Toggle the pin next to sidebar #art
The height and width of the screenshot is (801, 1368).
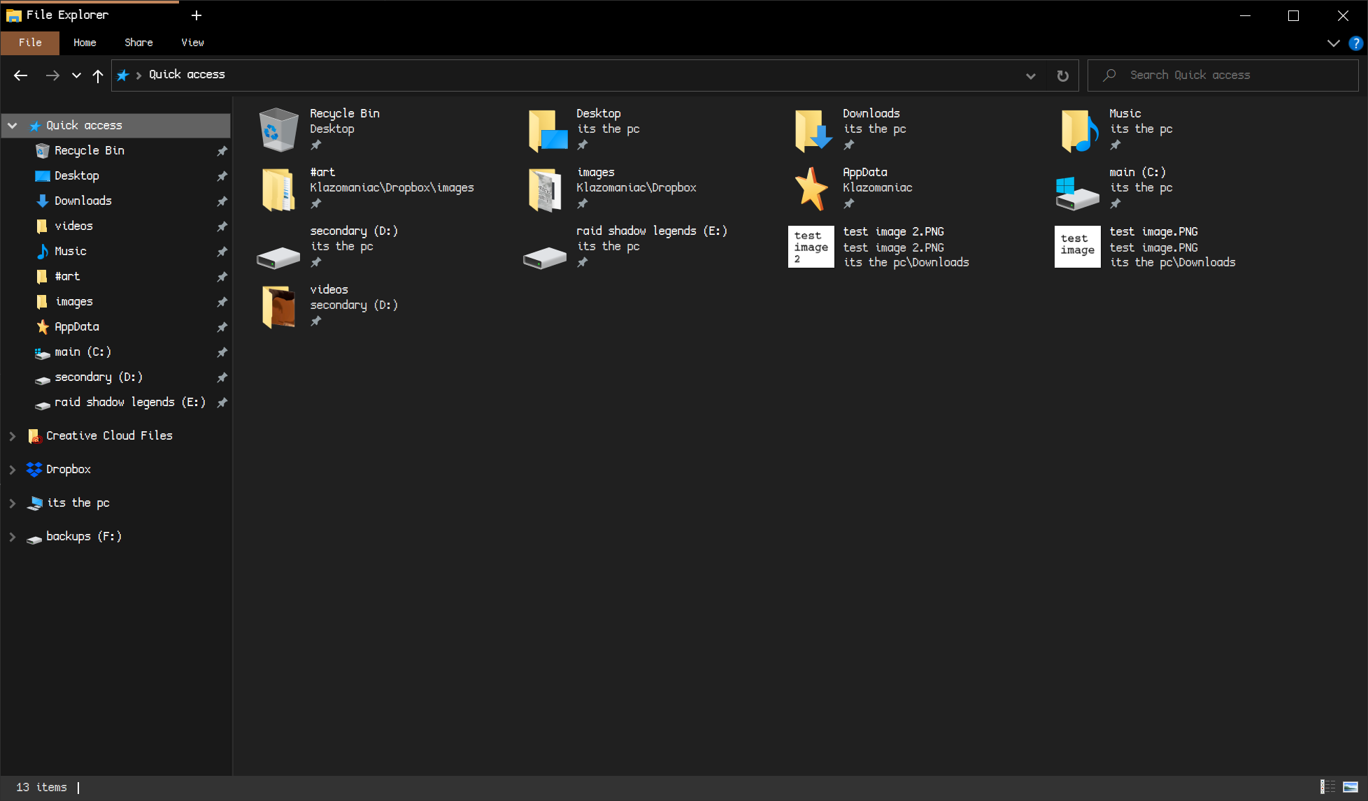click(x=222, y=277)
